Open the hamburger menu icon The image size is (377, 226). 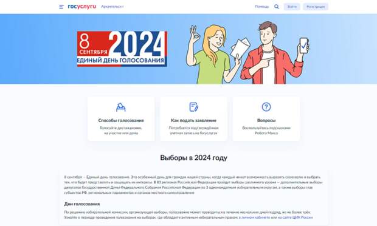pos(61,7)
